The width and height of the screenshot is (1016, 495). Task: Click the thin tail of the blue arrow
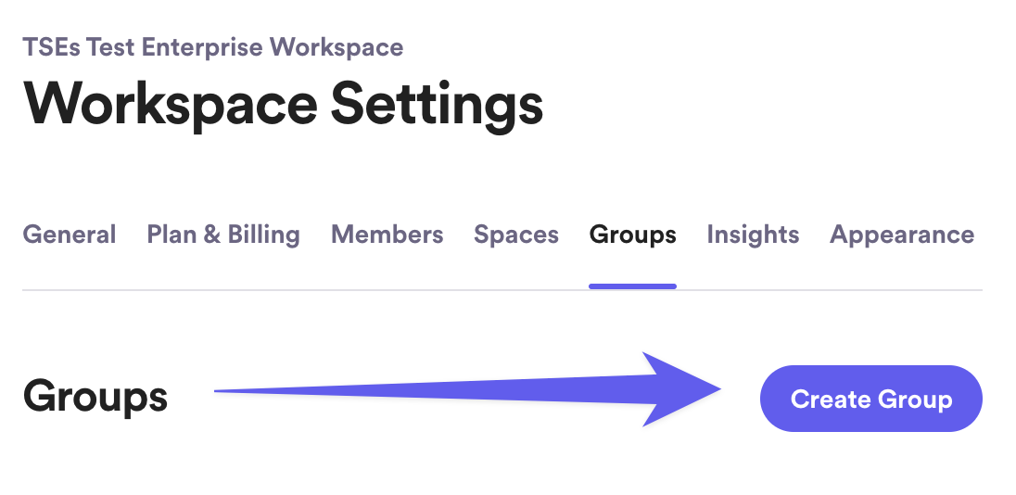pyautogui.click(x=278, y=391)
